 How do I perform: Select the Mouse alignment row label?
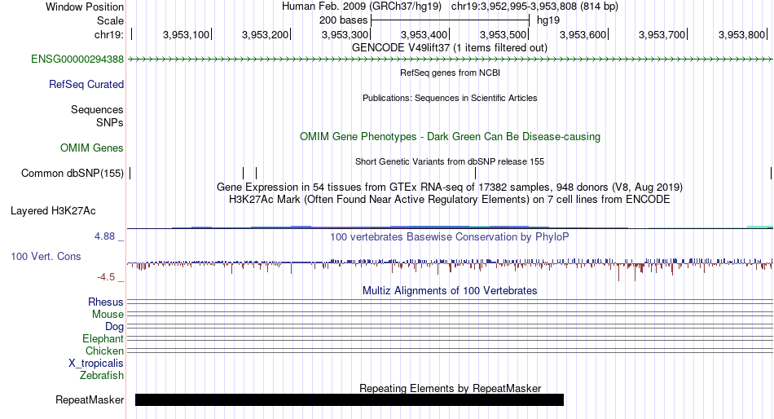click(108, 315)
